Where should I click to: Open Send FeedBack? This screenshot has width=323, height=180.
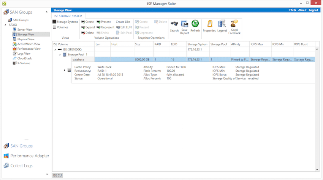click(x=234, y=27)
